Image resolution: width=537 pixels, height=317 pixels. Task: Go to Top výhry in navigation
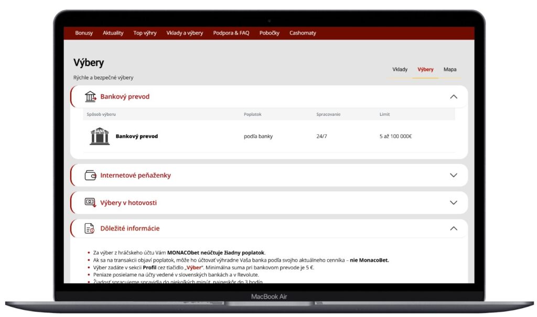click(x=145, y=33)
